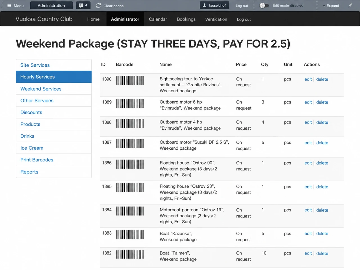The width and height of the screenshot is (360, 270).
Task: Expand the admin toolbar with Expand
Action: 331,6
